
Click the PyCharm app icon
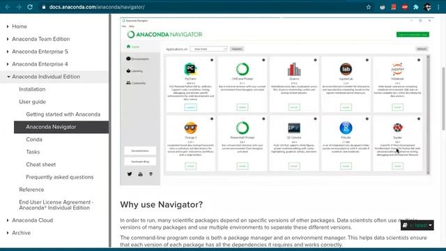click(x=190, y=69)
